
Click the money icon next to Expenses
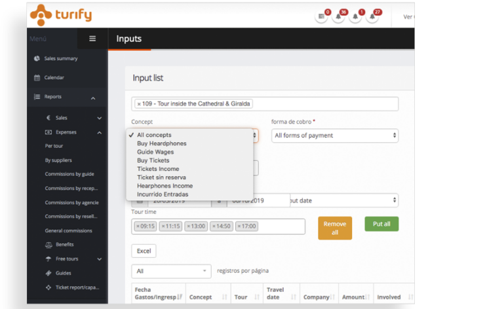pyautogui.click(x=49, y=132)
